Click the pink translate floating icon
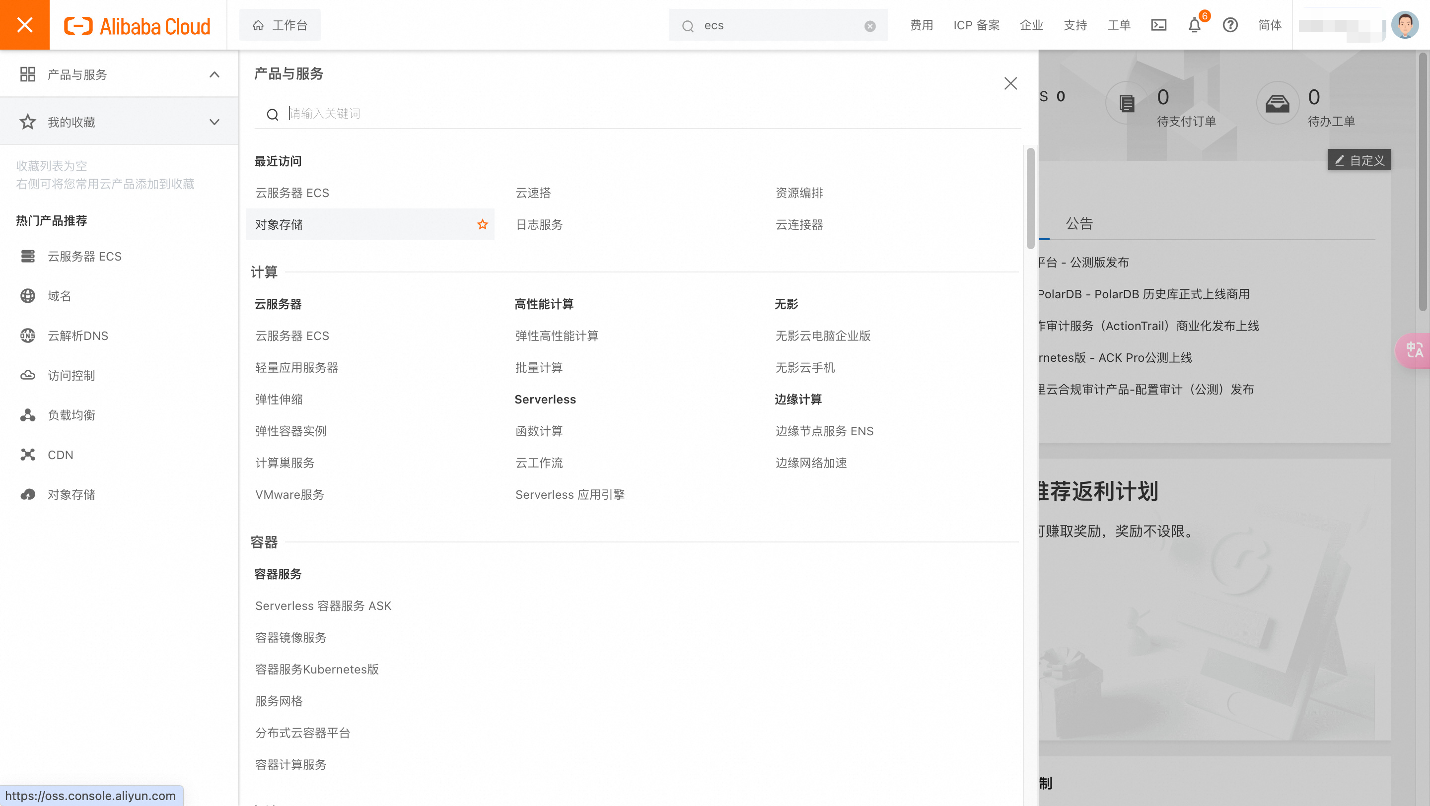Viewport: 1430px width, 806px height. pyautogui.click(x=1413, y=350)
